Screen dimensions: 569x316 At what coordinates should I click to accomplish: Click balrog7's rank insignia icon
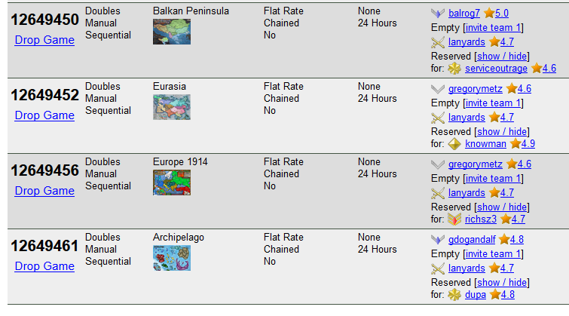[x=438, y=14]
